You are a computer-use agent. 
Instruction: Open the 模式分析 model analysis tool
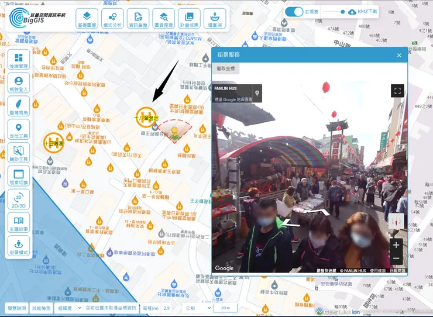(x=112, y=19)
